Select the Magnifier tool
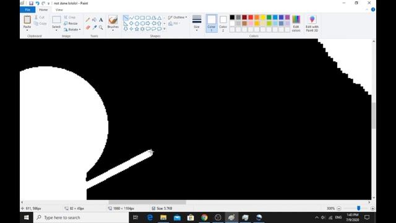 (x=101, y=27)
